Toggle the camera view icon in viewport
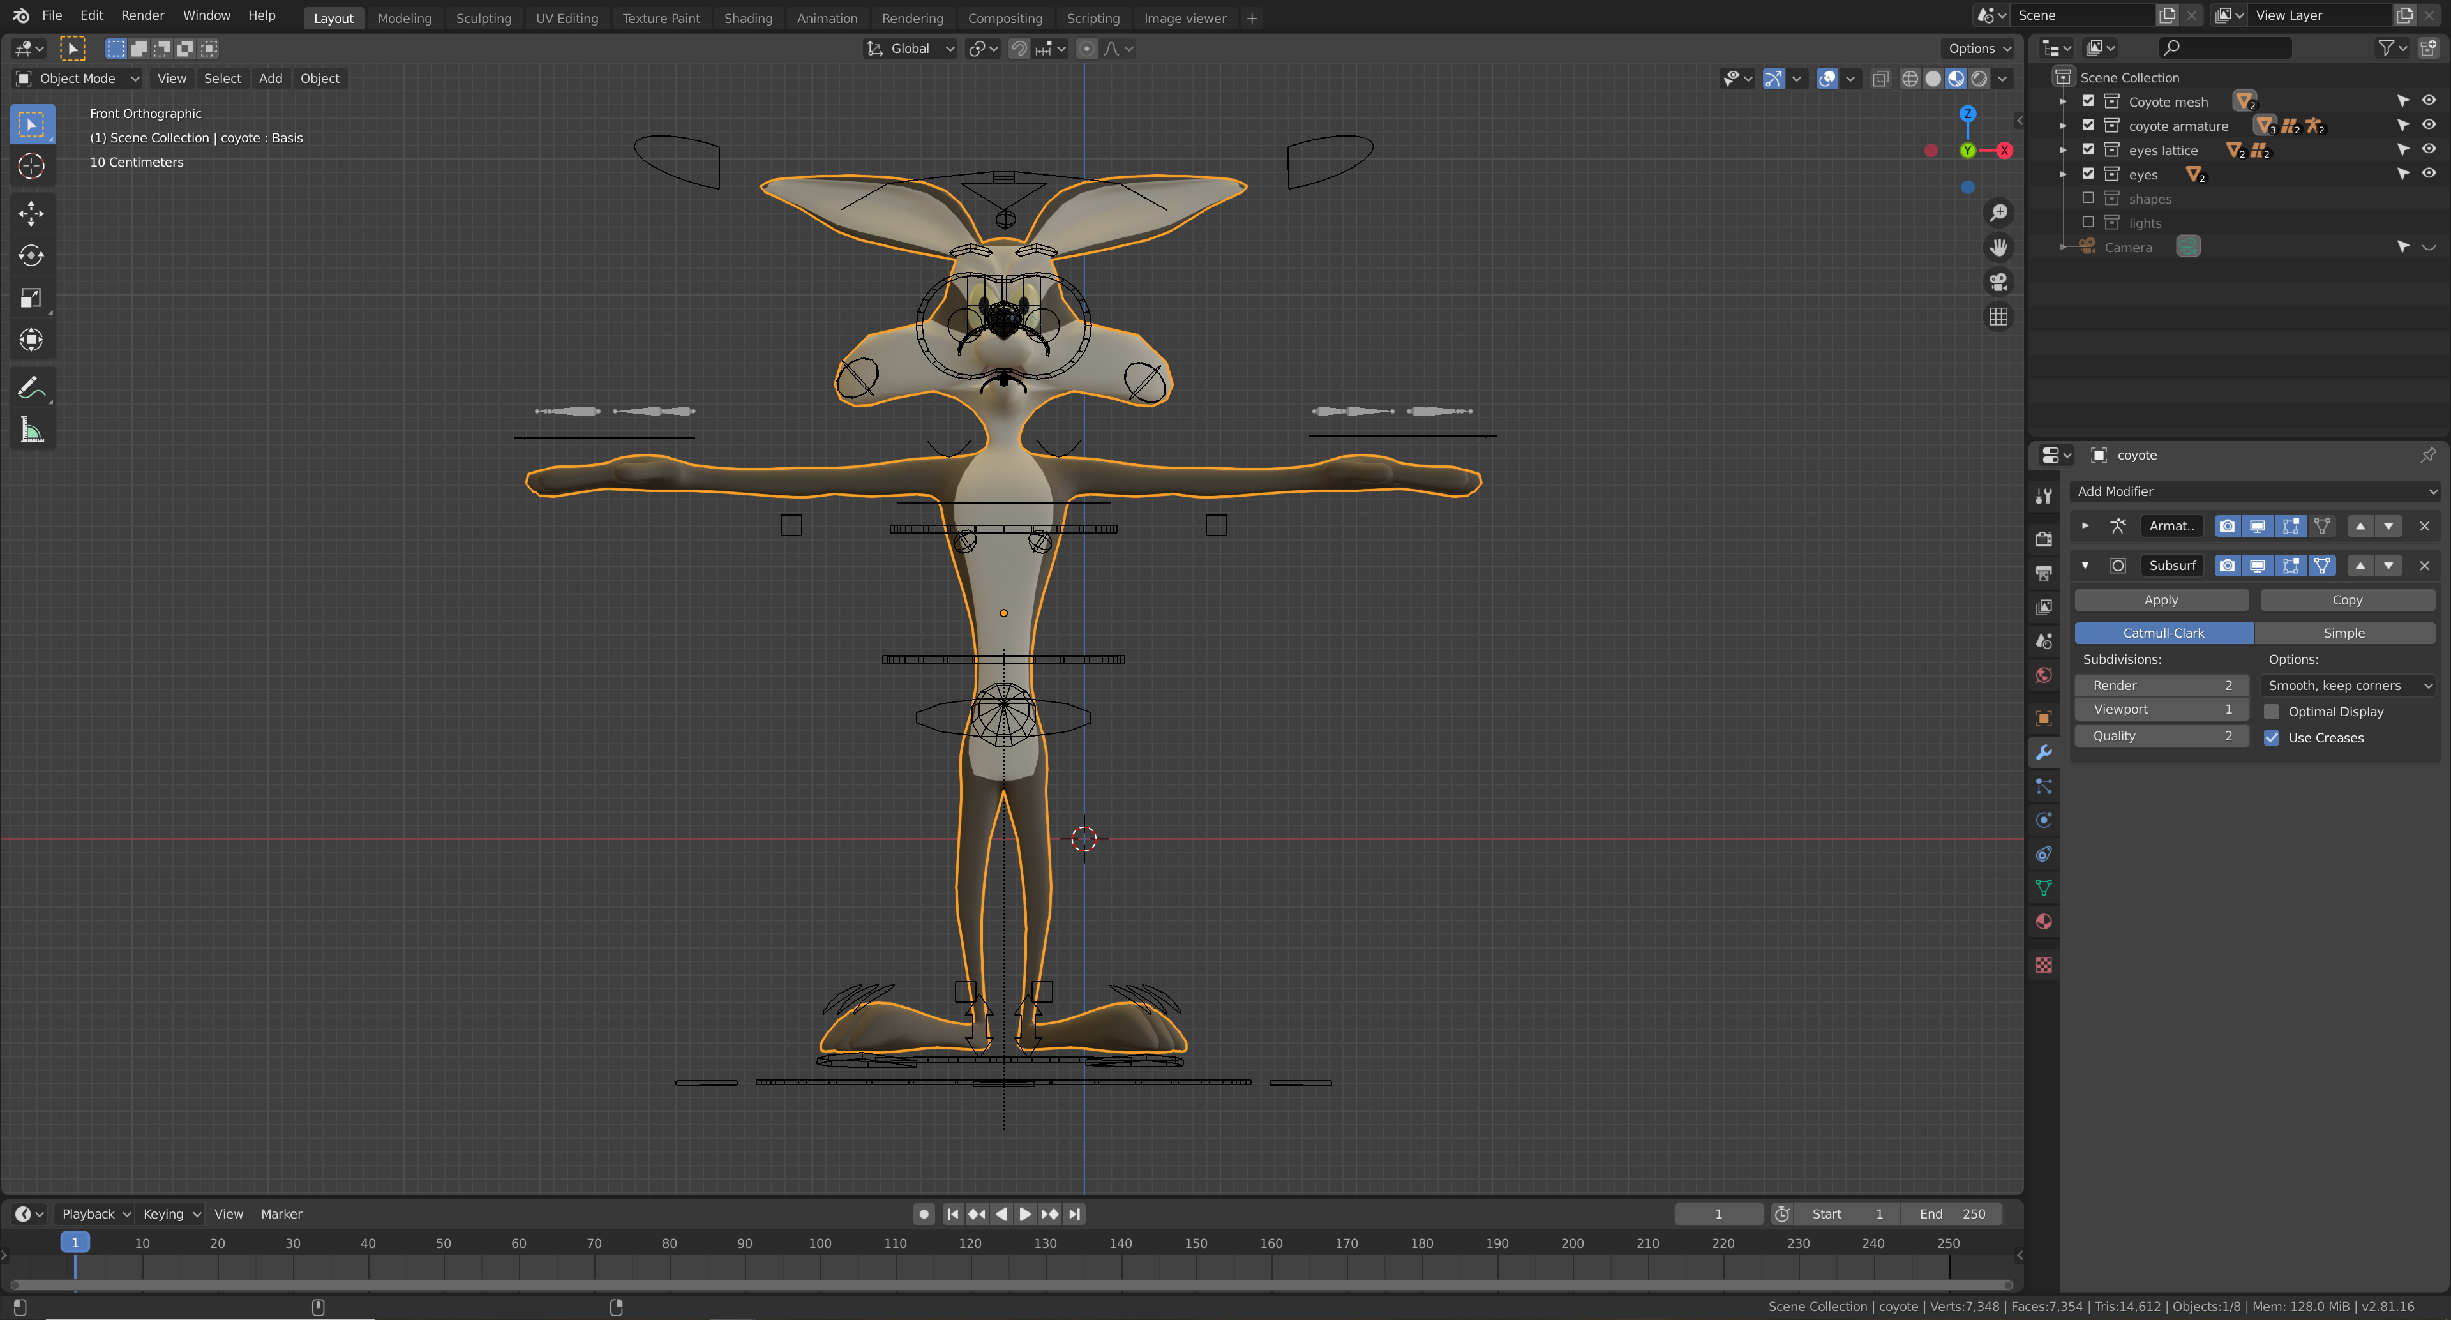Image resolution: width=2451 pixels, height=1320 pixels. 1998,281
